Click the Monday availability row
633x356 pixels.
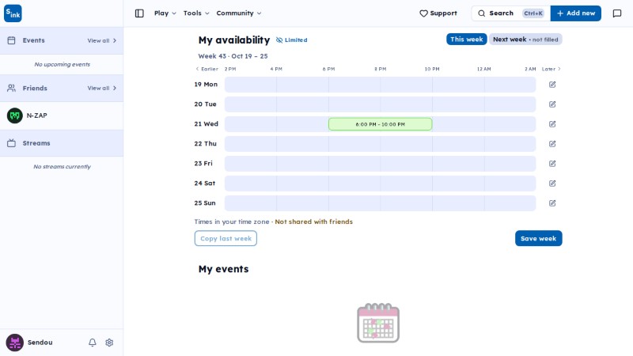(x=380, y=85)
